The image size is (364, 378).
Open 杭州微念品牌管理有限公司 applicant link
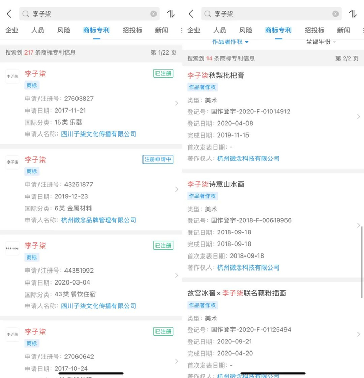pyautogui.click(x=98, y=220)
